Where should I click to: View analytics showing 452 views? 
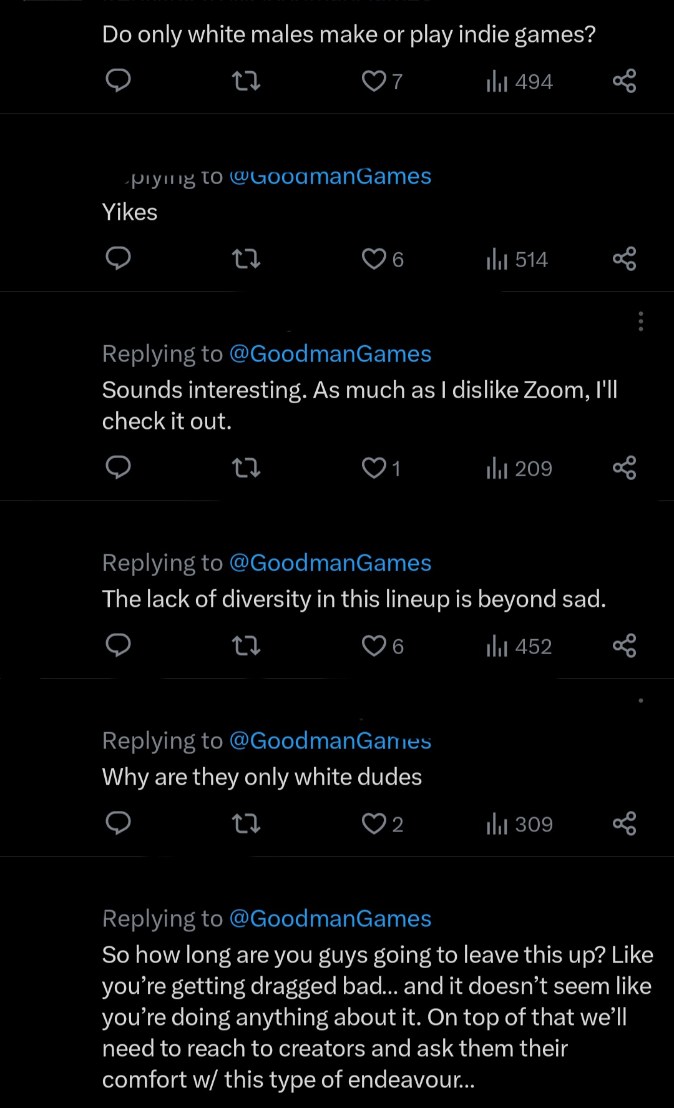(x=519, y=646)
